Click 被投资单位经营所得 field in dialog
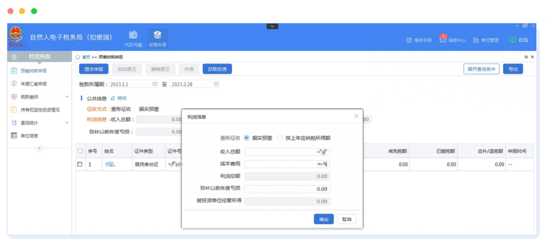This screenshot has width=545, height=243. tap(287, 201)
